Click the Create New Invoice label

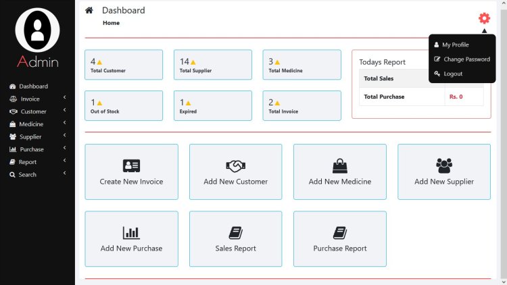tap(131, 182)
